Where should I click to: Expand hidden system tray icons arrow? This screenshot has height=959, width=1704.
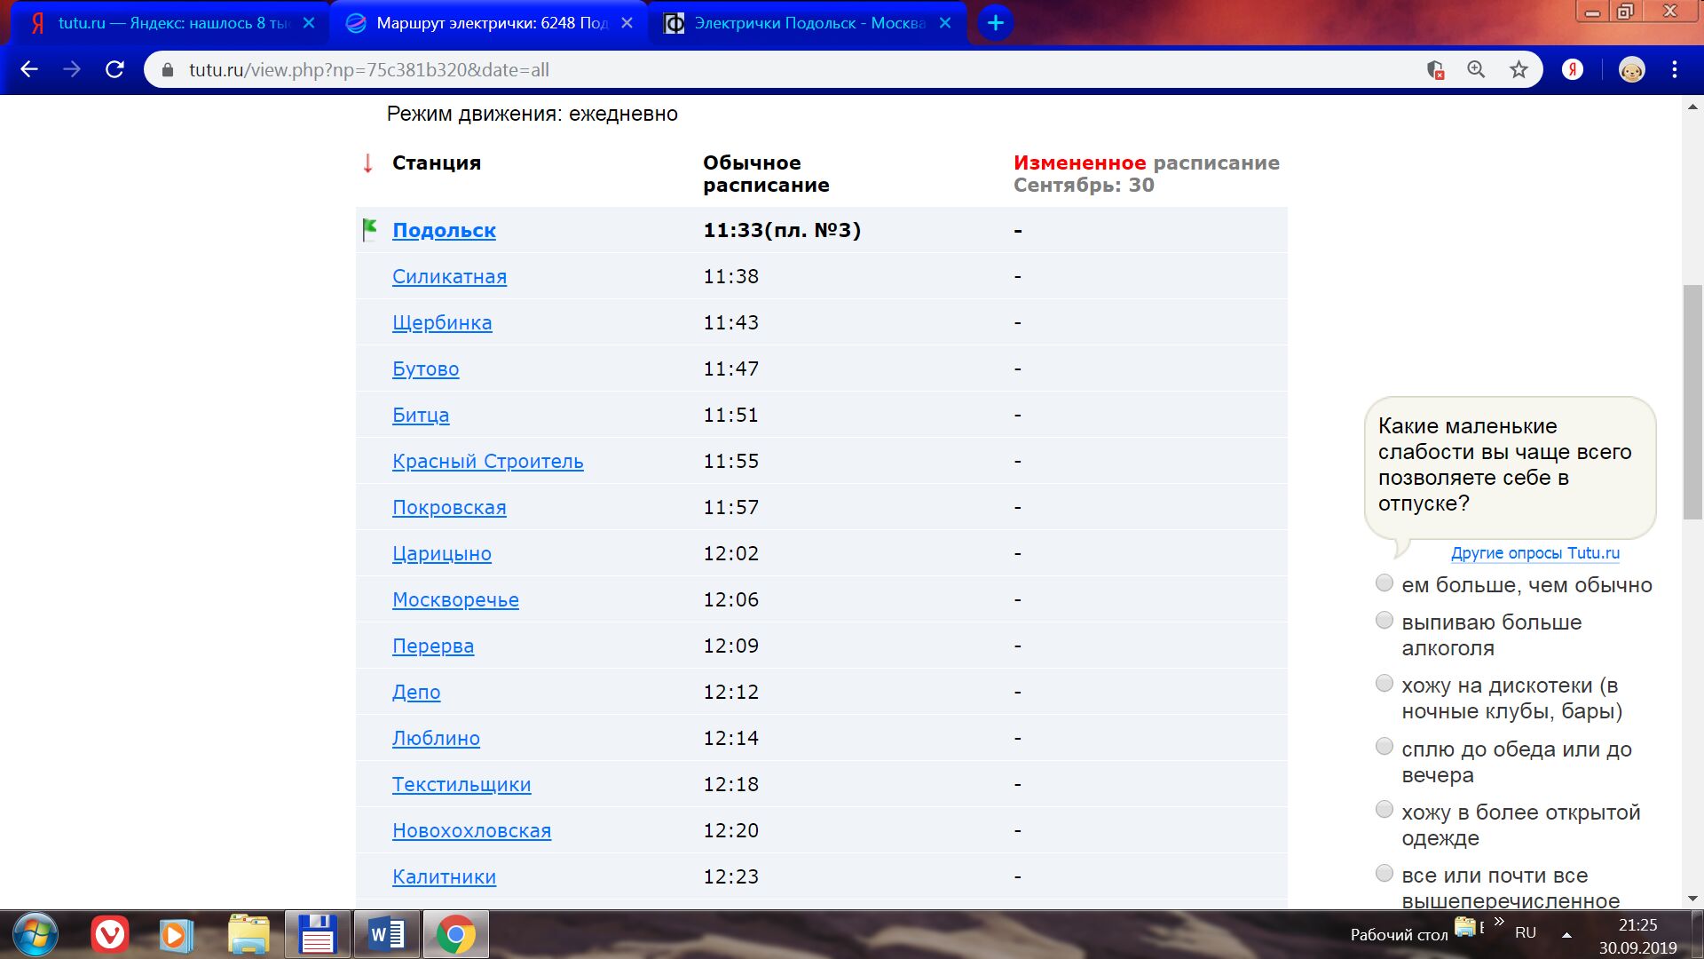1566,934
